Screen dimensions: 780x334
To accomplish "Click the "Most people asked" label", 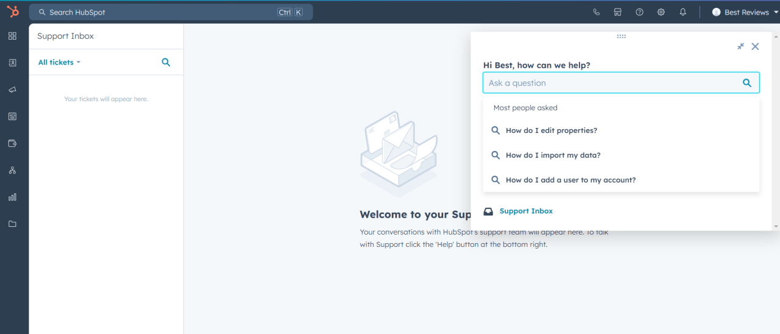I will click(x=525, y=108).
